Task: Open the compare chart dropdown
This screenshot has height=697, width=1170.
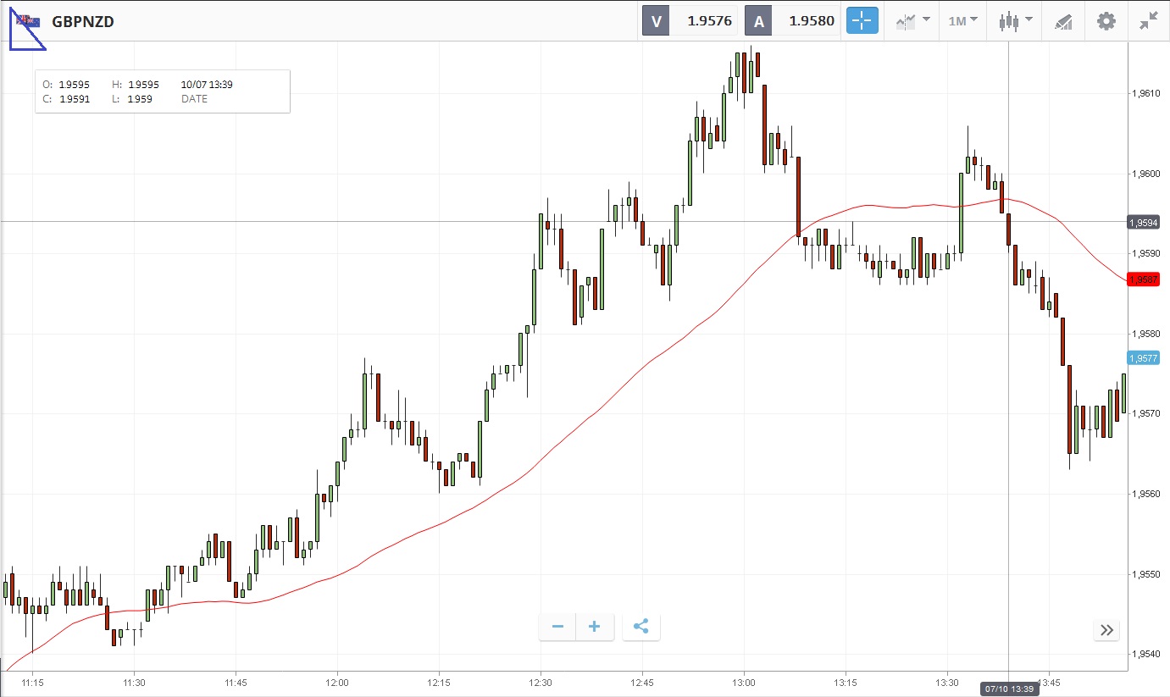Action: point(913,21)
